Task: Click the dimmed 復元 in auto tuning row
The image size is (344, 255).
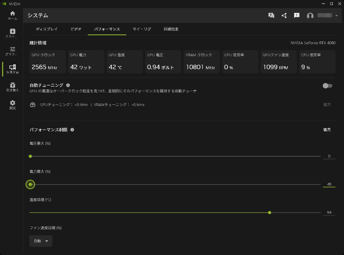Action: coord(327,105)
